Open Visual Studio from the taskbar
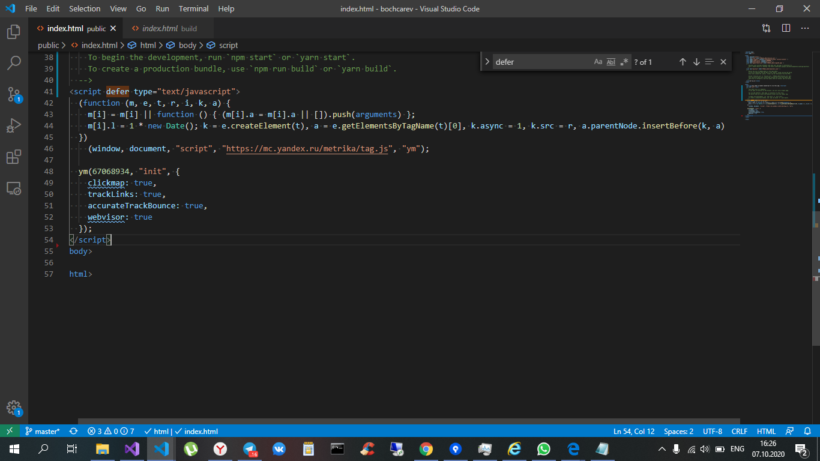The image size is (820, 461). pyautogui.click(x=132, y=449)
